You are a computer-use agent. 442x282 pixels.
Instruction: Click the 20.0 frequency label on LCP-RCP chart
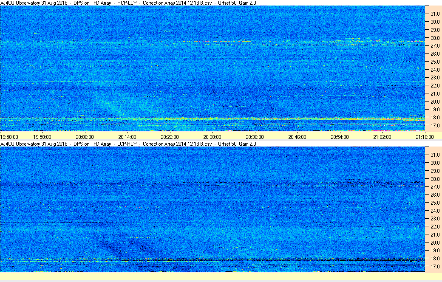(435, 243)
